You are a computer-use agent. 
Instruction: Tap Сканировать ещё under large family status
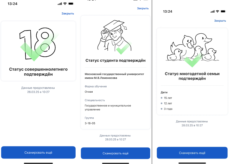(x=192, y=153)
